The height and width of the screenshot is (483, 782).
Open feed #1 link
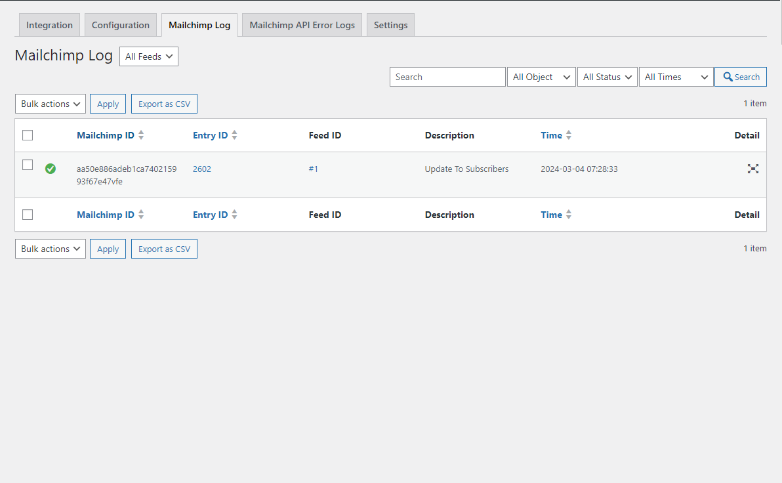(313, 169)
